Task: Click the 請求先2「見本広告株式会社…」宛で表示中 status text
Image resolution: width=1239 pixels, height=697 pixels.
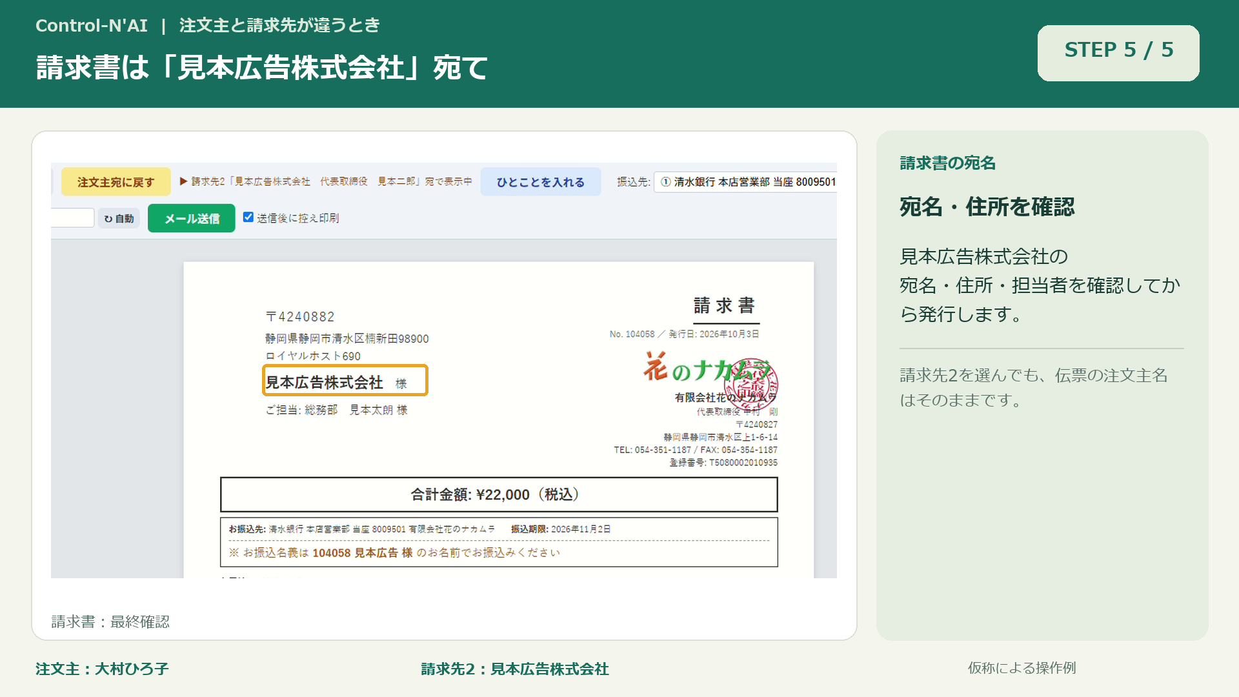Action: point(326,182)
